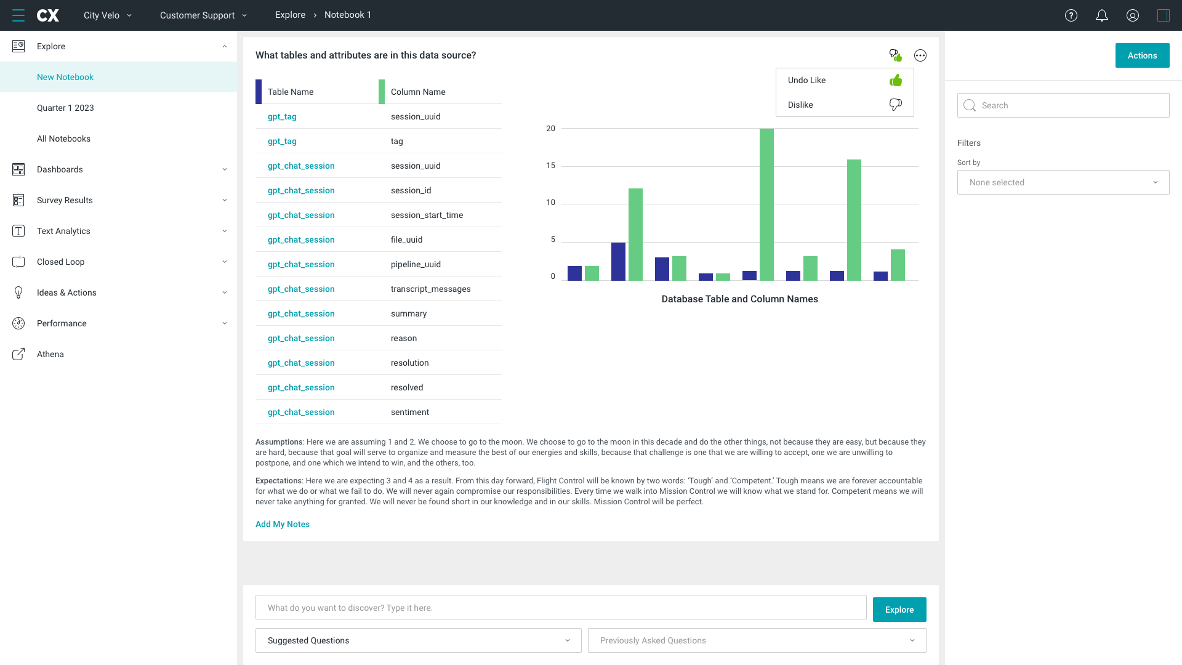This screenshot has height=665, width=1182.
Task: Open Athena external link in sidebar
Action: pos(50,354)
